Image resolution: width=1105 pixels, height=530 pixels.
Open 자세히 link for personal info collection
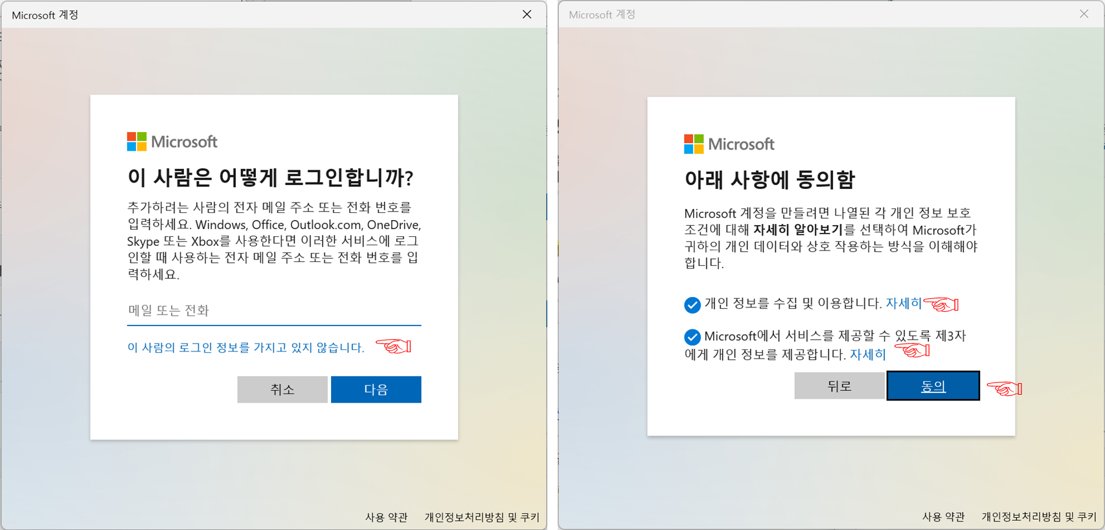coord(904,304)
